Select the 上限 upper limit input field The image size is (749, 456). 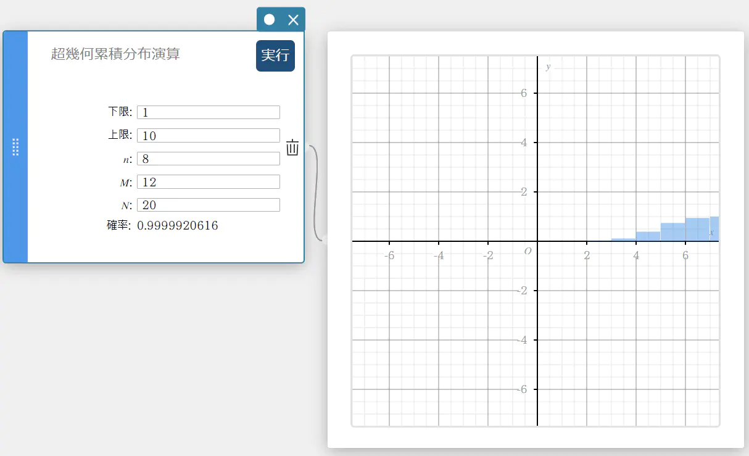[x=208, y=136]
